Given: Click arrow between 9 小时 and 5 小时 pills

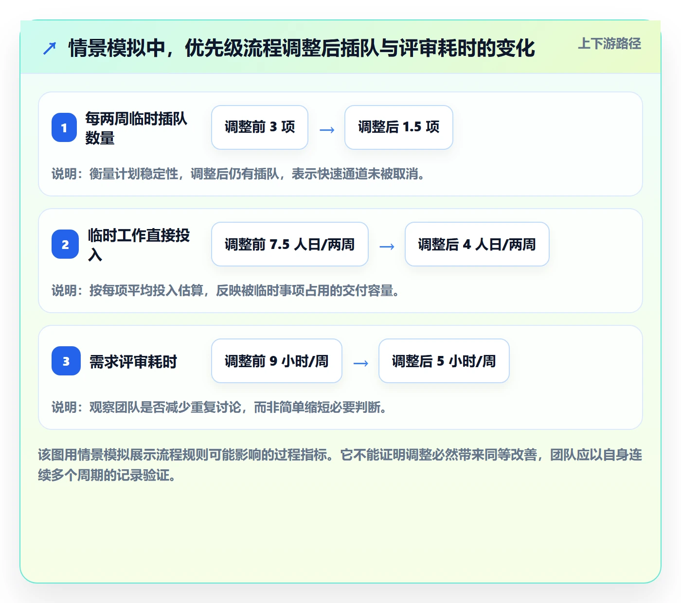Looking at the screenshot, I should pyautogui.click(x=360, y=363).
